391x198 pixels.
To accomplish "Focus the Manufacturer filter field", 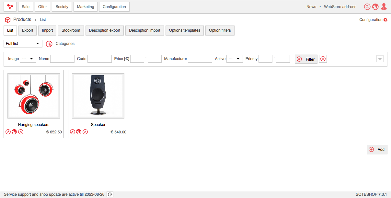I will click(200, 59).
